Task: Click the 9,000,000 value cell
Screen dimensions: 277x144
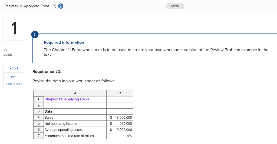Action: click(120, 130)
